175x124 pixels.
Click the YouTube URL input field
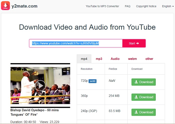pos(76,43)
